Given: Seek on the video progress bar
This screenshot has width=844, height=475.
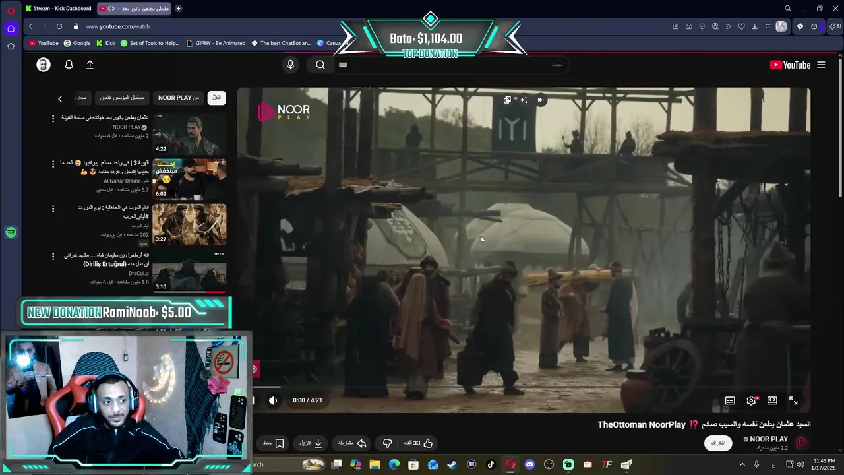Looking at the screenshot, I should pos(524,387).
